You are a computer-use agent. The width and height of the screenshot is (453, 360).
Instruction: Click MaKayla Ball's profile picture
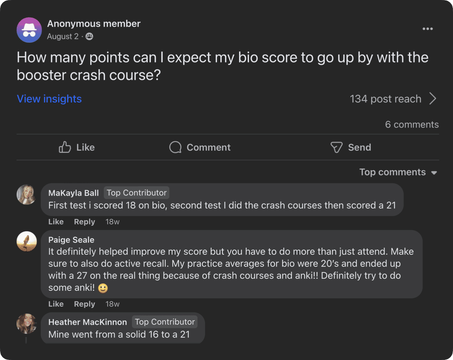[26, 195]
